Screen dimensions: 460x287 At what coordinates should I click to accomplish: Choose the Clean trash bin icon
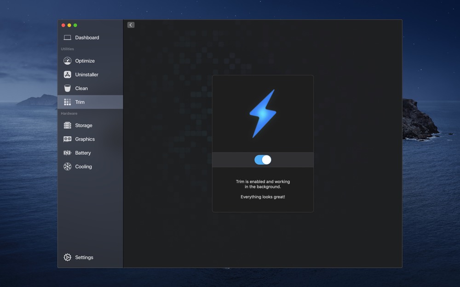click(68, 88)
